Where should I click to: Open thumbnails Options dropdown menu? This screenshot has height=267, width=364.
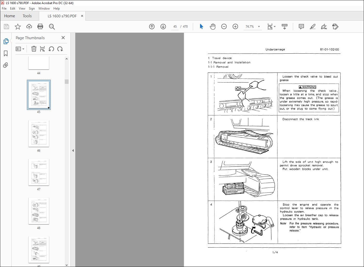[20, 49]
